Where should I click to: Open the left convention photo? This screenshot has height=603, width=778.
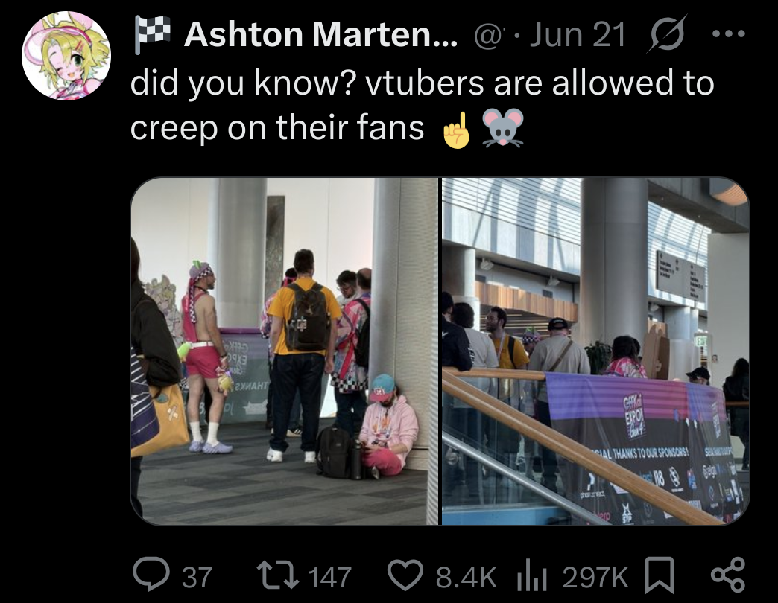[x=285, y=351]
